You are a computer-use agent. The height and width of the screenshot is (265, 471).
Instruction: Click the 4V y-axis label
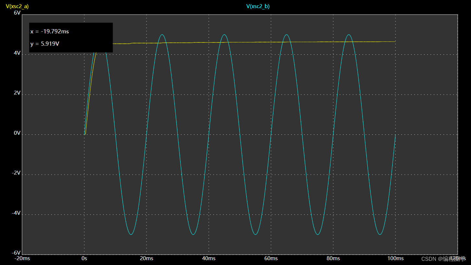17,53
